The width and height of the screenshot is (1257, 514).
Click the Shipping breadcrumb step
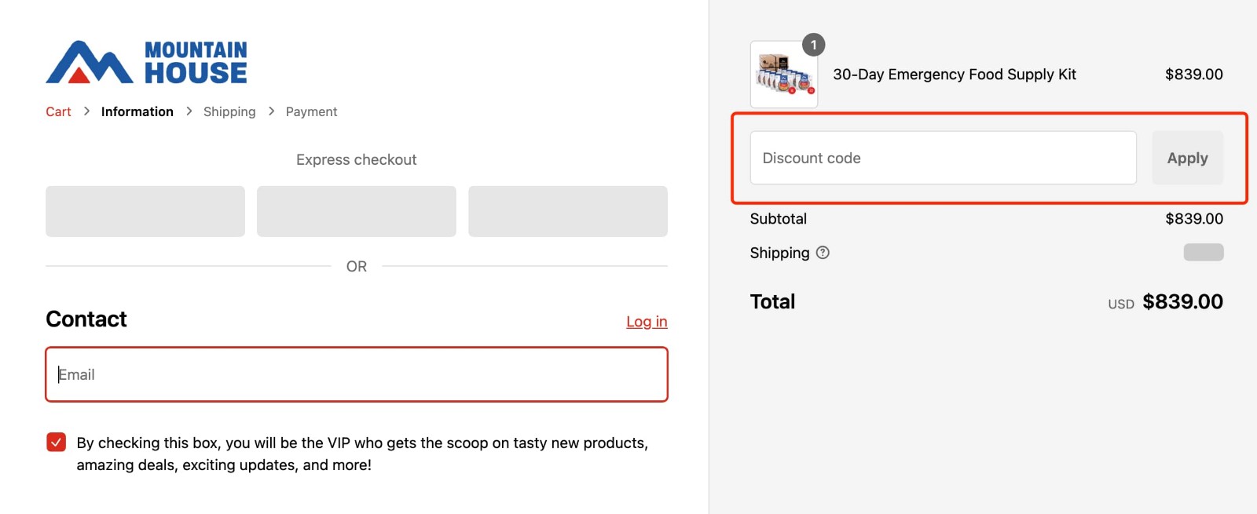tap(229, 111)
